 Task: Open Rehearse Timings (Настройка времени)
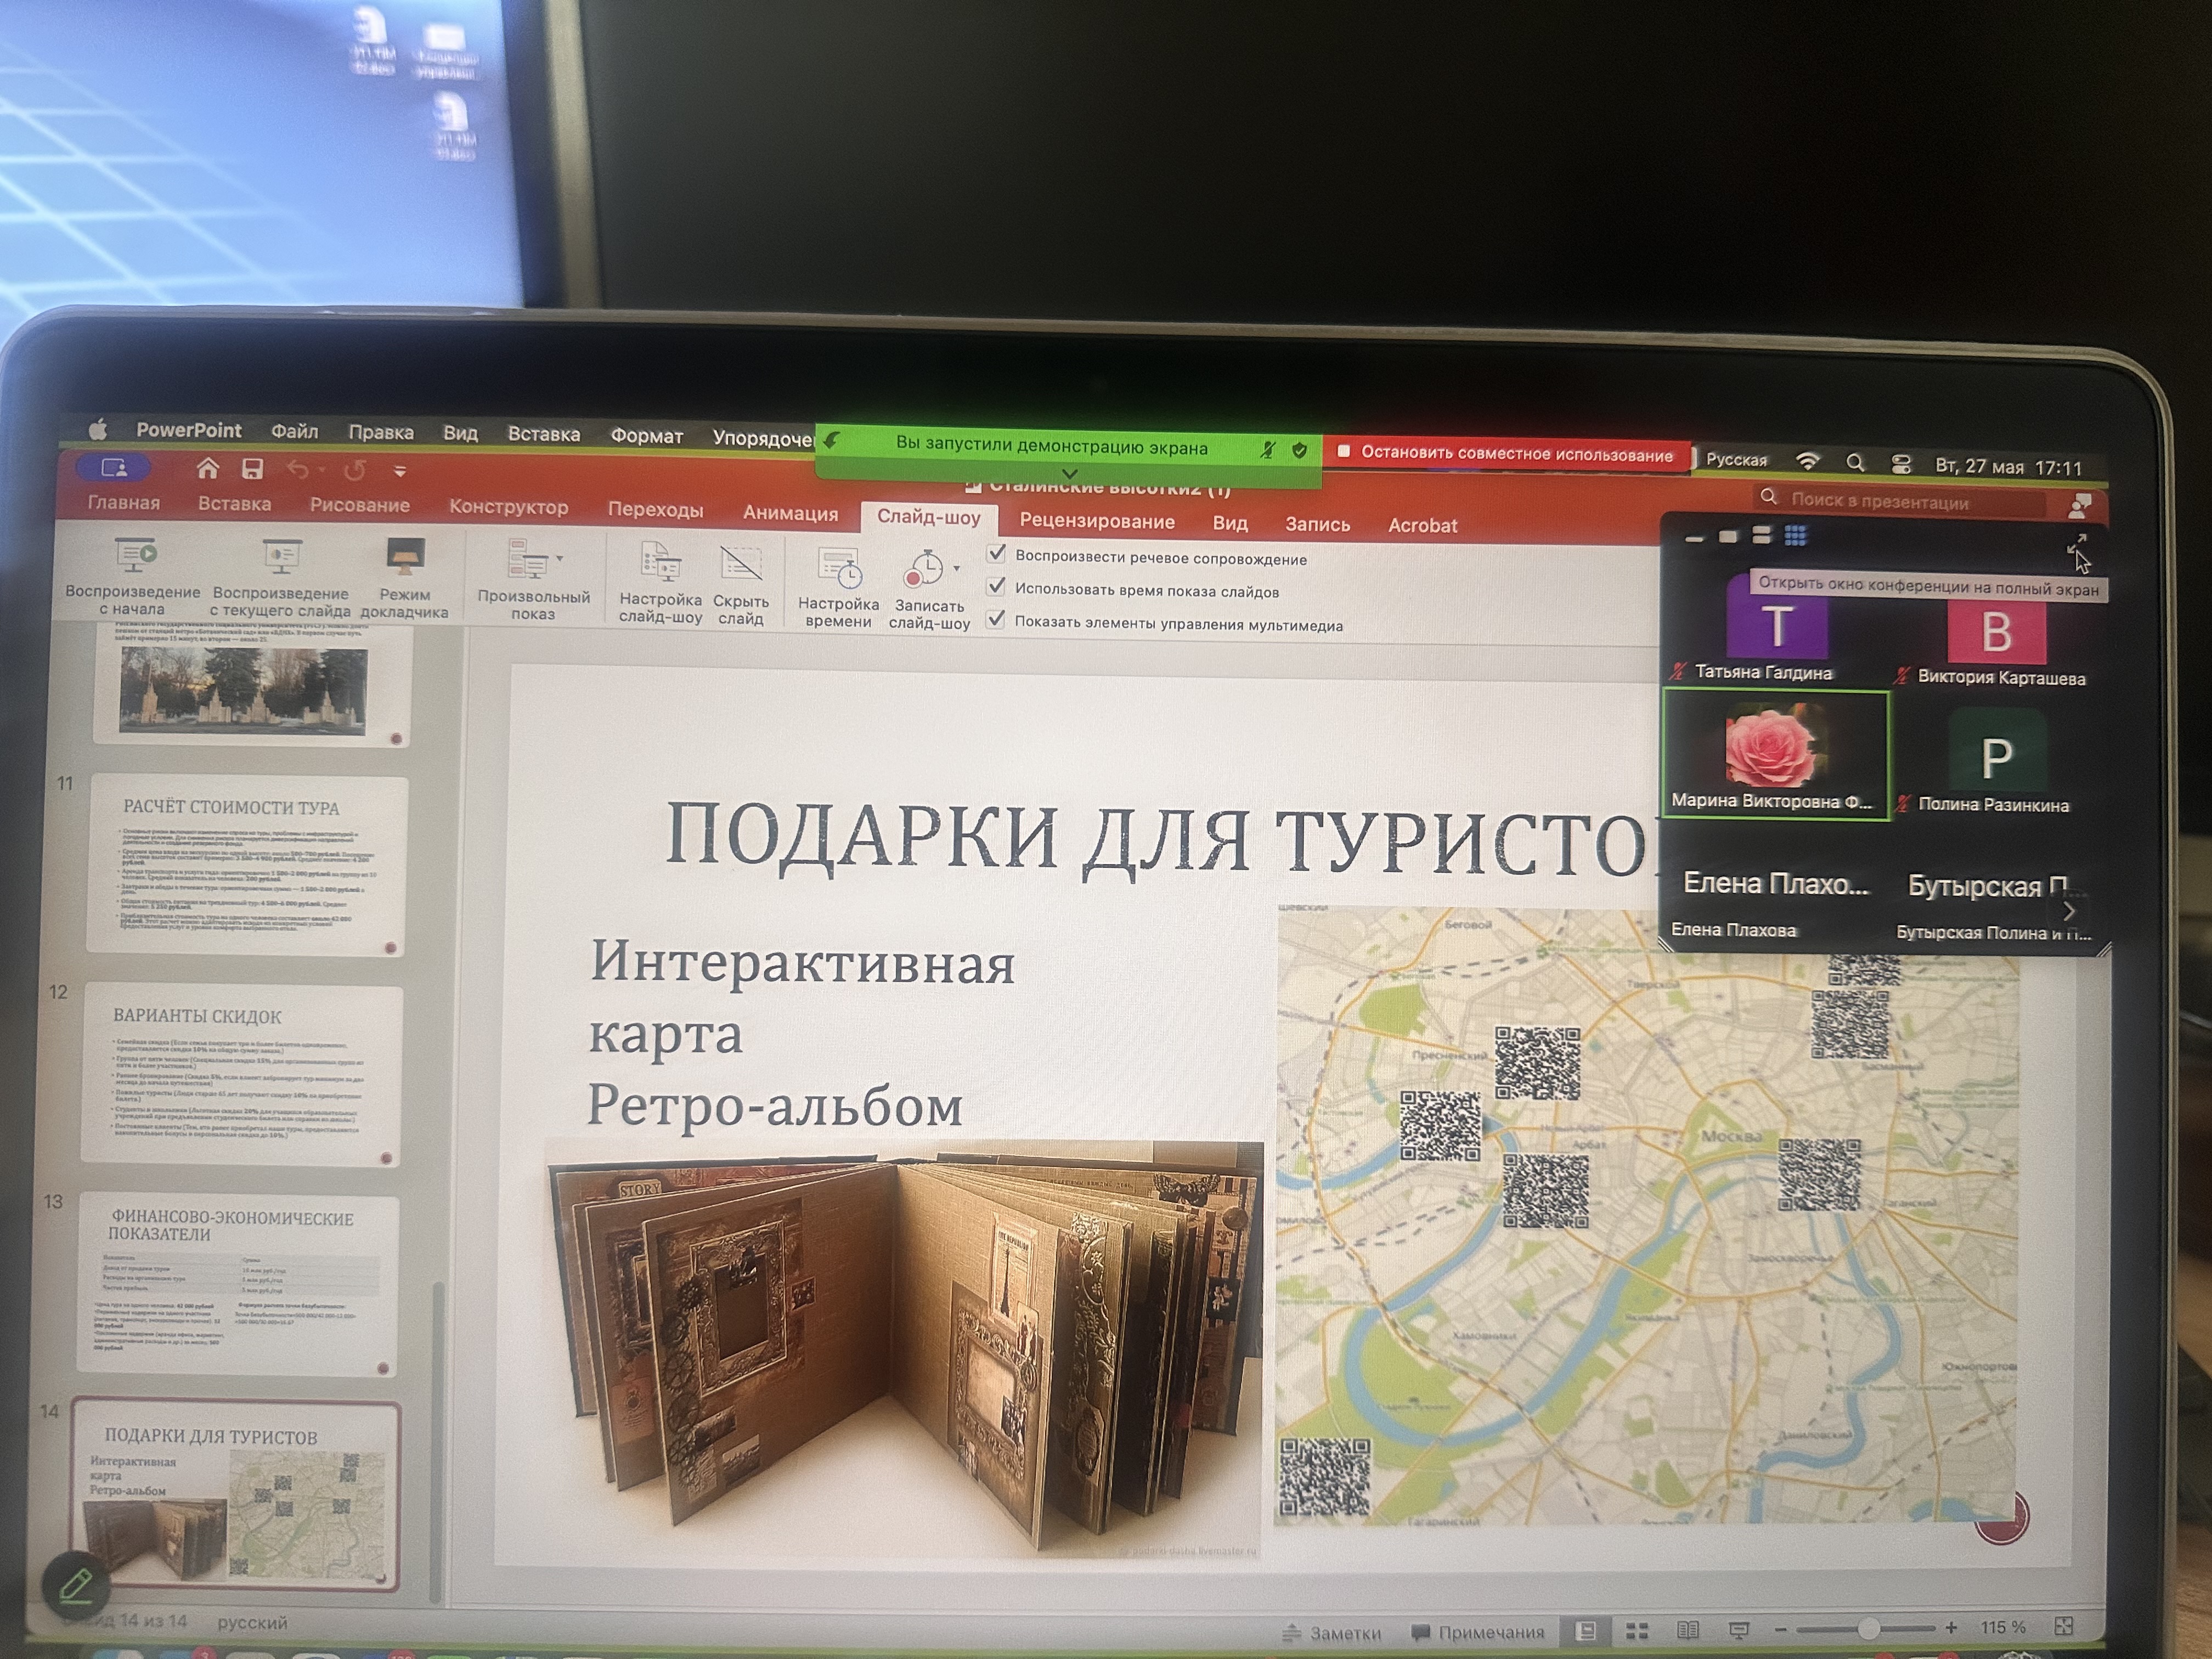pyautogui.click(x=838, y=588)
